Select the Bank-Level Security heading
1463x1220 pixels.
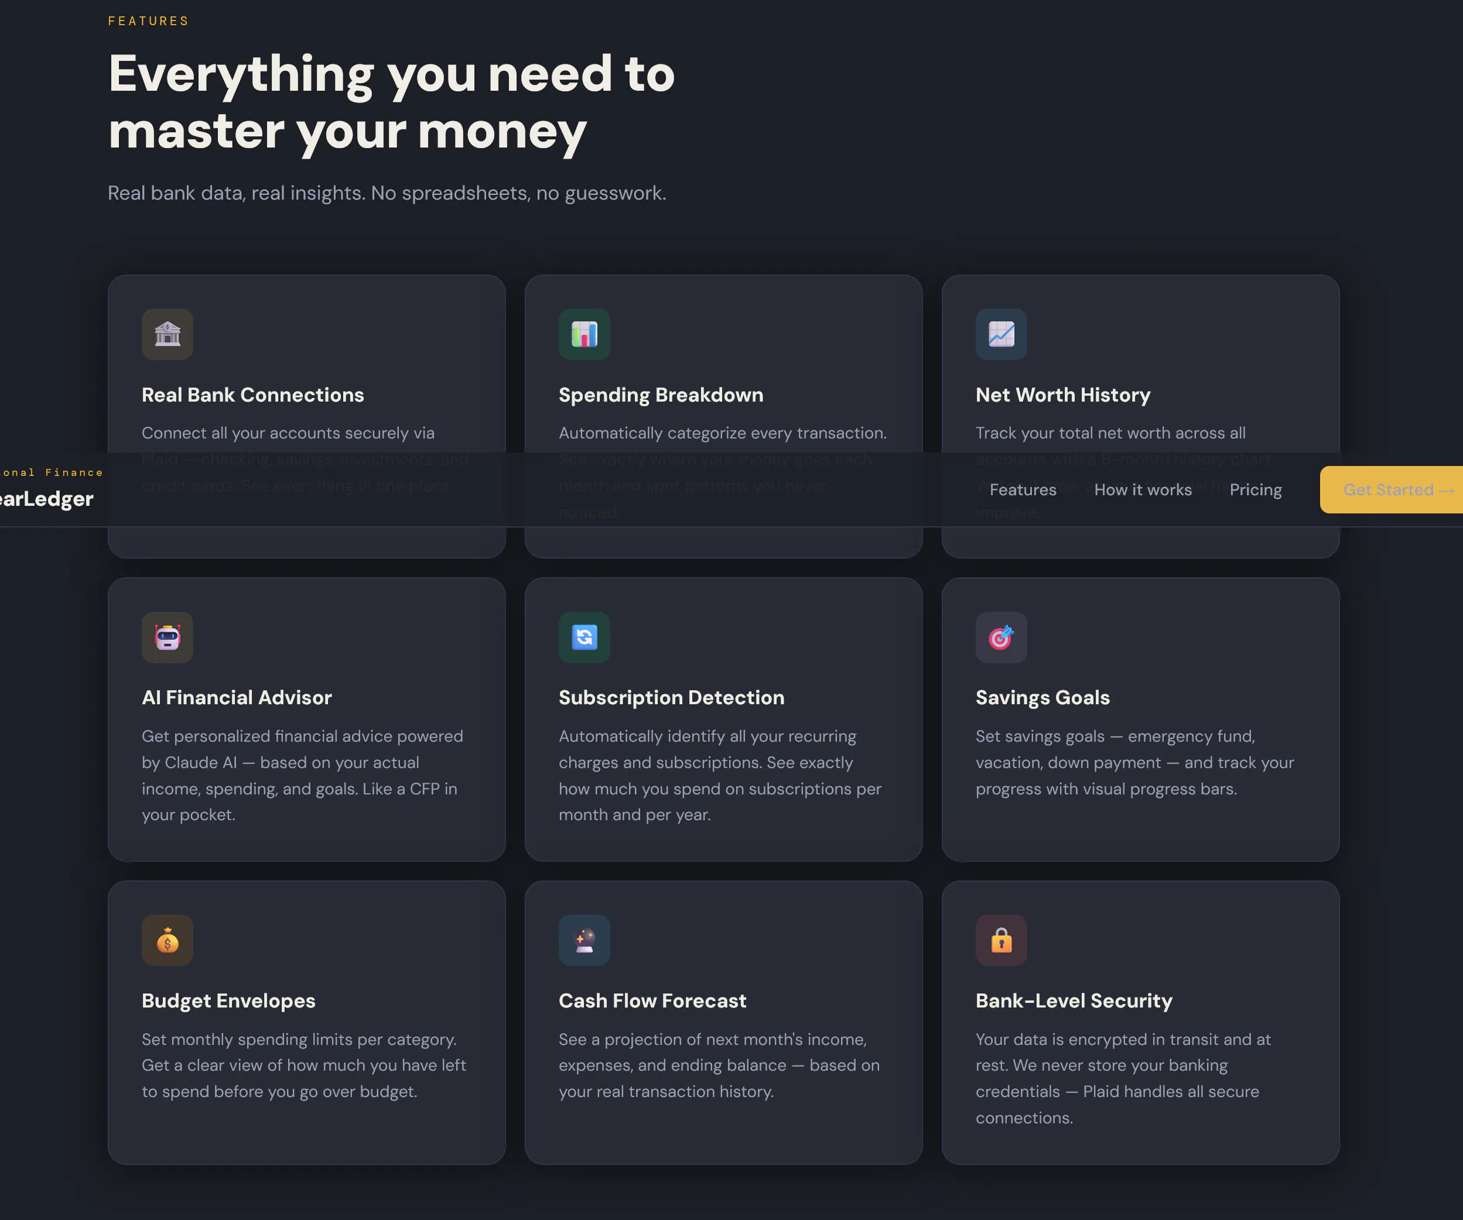[x=1074, y=1000]
